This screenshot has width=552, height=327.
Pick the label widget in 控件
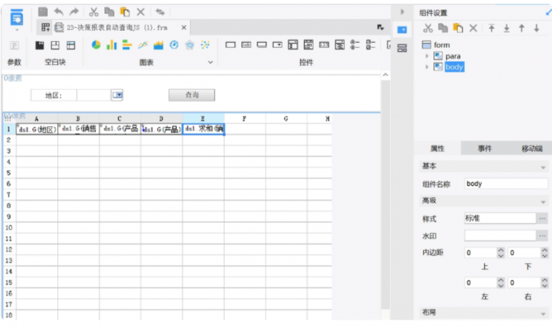(246, 45)
